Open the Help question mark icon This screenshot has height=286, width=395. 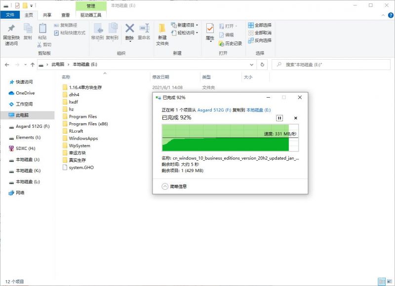[x=391, y=15]
